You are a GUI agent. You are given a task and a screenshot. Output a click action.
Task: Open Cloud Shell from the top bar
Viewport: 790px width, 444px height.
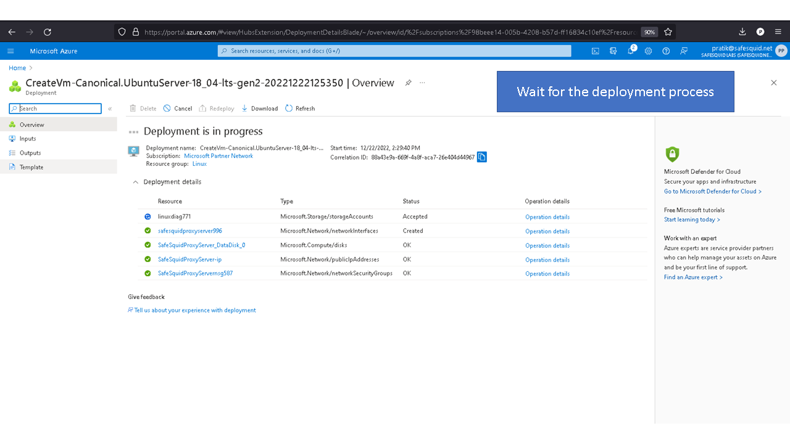pos(596,51)
